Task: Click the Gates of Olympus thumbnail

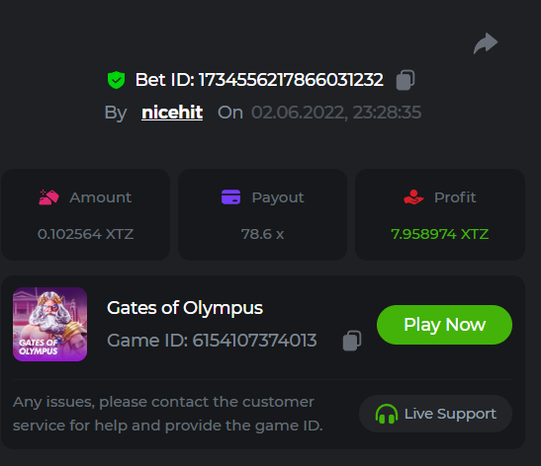Action: (x=50, y=324)
